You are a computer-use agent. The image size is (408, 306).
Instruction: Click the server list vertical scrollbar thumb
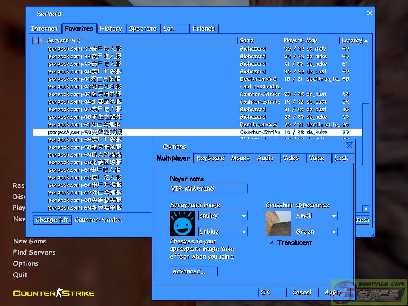[366, 134]
